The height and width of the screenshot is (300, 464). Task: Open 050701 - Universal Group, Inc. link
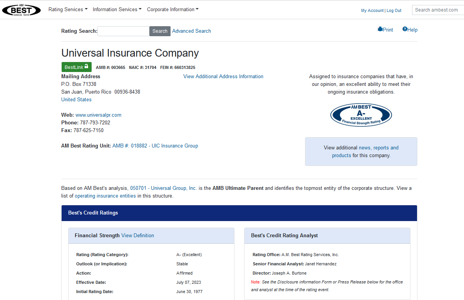point(163,188)
